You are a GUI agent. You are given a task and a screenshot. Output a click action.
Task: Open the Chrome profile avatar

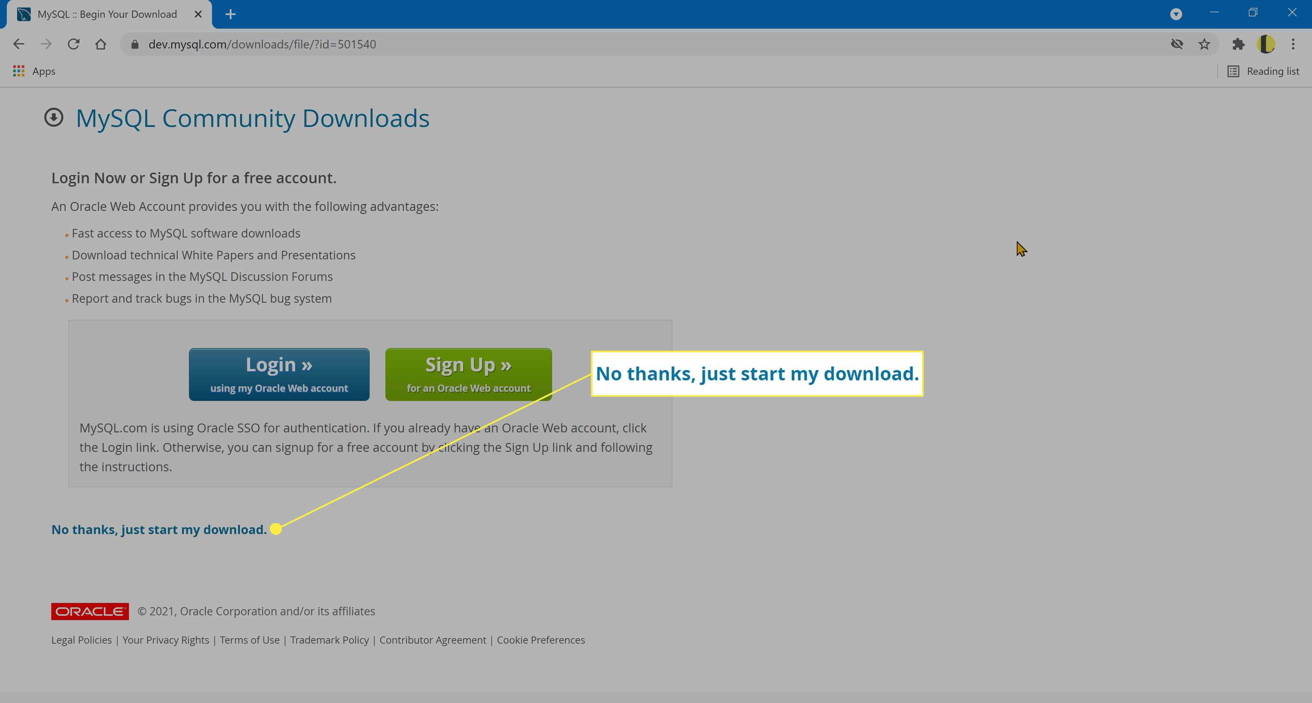(x=1266, y=44)
